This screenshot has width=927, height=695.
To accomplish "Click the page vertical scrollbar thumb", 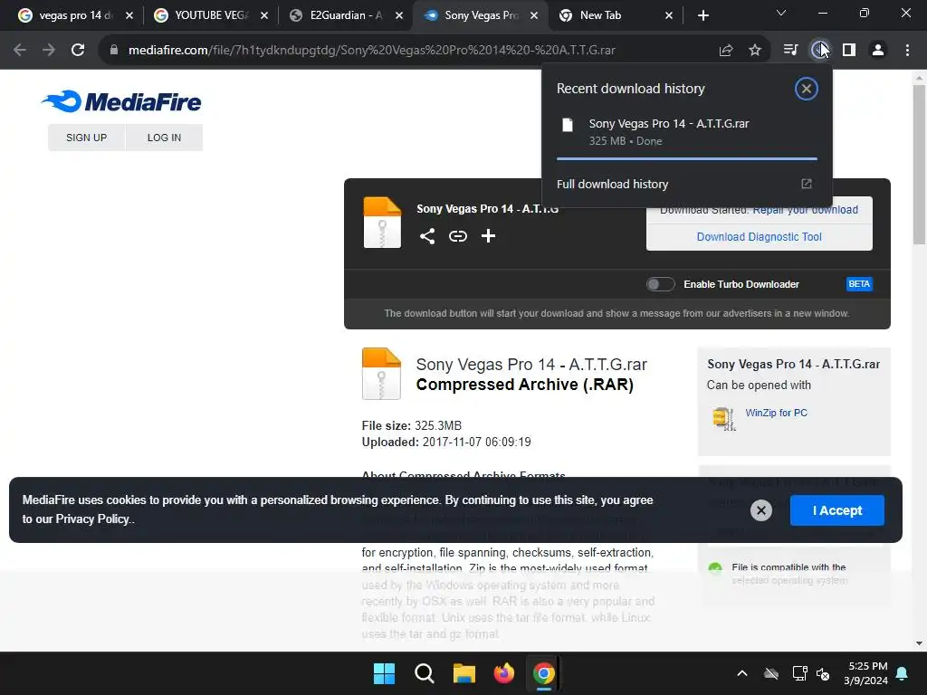I will click(919, 165).
